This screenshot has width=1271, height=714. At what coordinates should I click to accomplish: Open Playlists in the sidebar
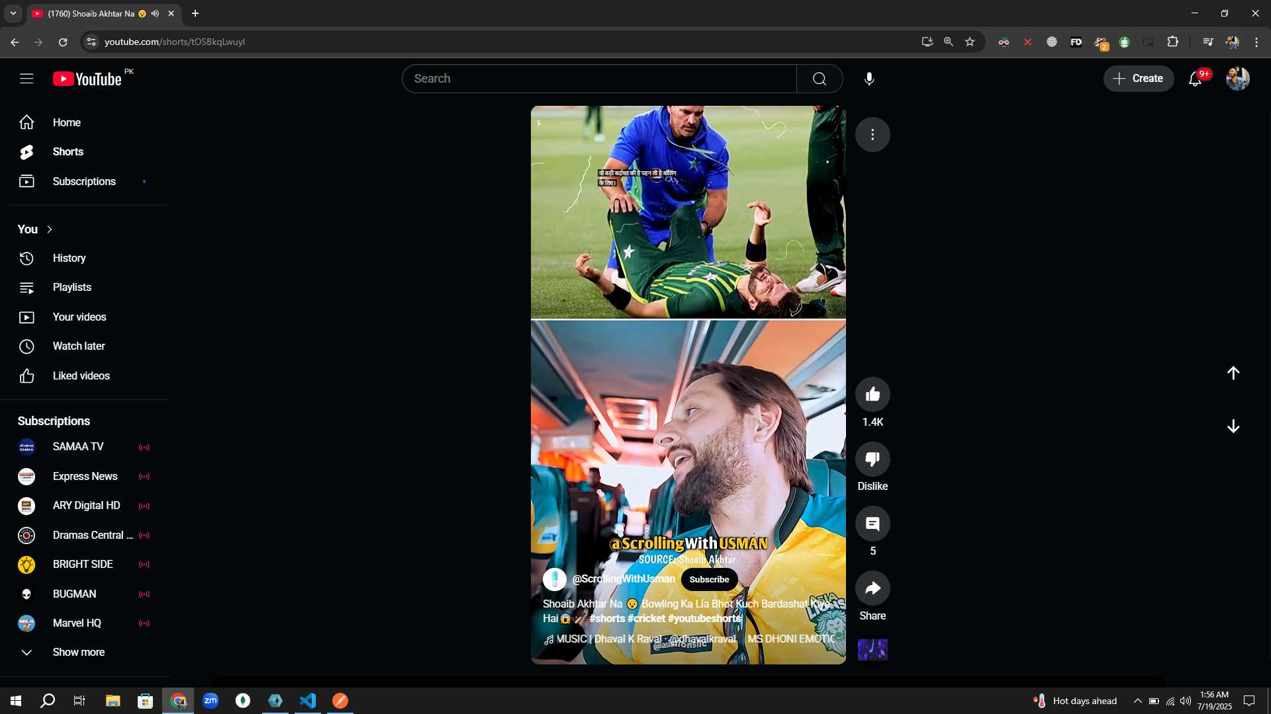pyautogui.click(x=84, y=288)
